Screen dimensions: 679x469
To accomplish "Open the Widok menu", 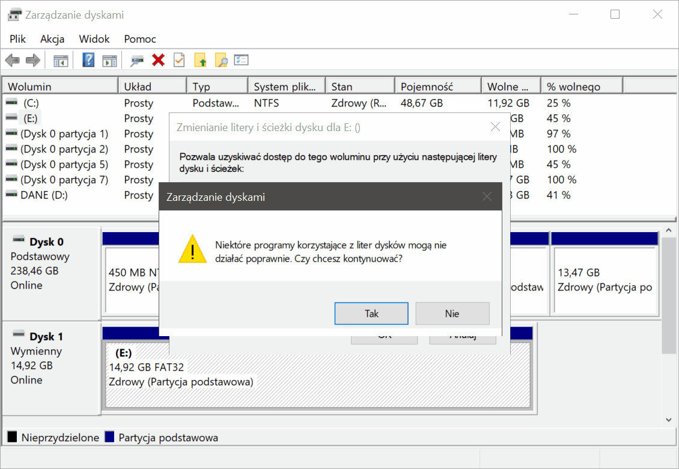I will pos(94,39).
